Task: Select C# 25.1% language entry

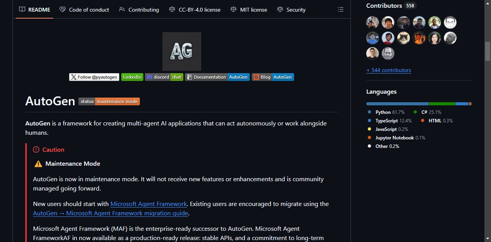Action: click(x=427, y=112)
